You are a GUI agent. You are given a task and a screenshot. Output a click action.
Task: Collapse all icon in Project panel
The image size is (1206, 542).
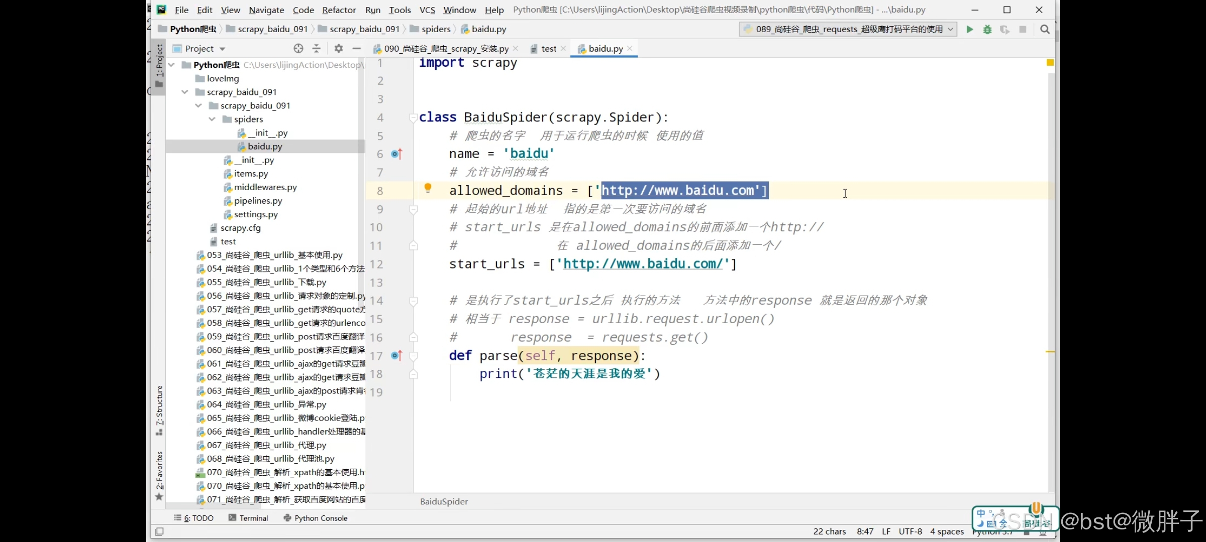click(317, 48)
